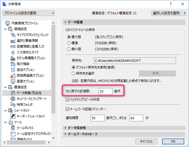
Task: Click the 入力制約とガイド mouse icon
Action: point(13,52)
